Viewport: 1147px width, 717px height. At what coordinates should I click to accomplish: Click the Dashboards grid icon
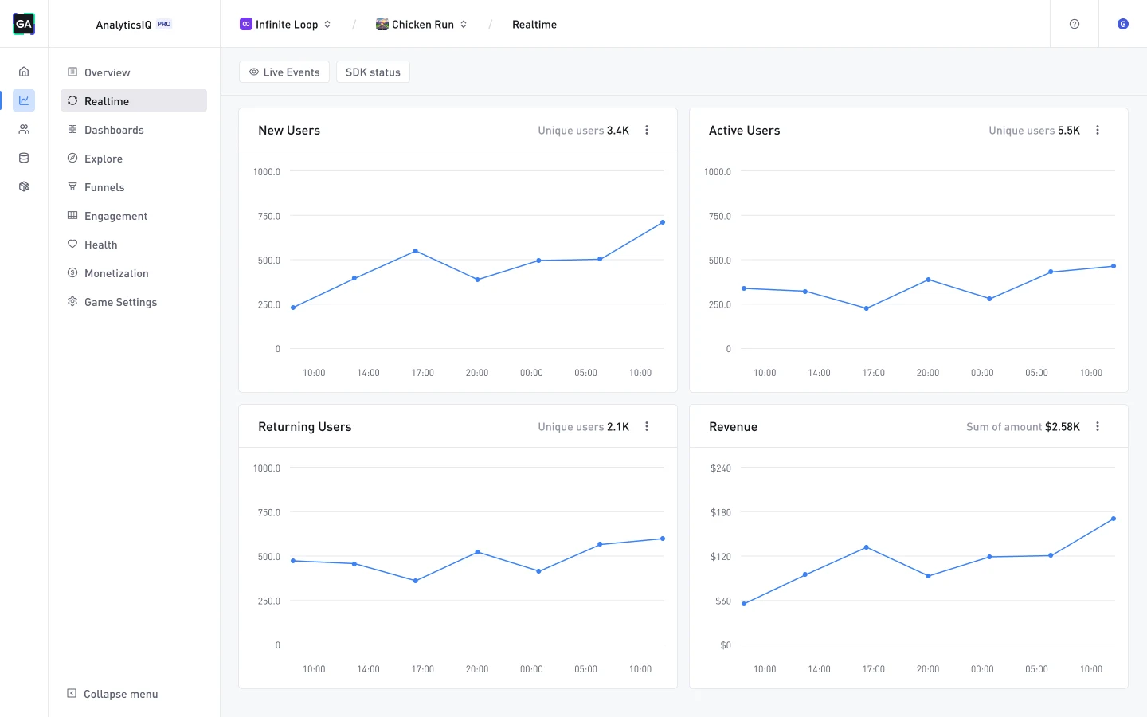tap(72, 129)
